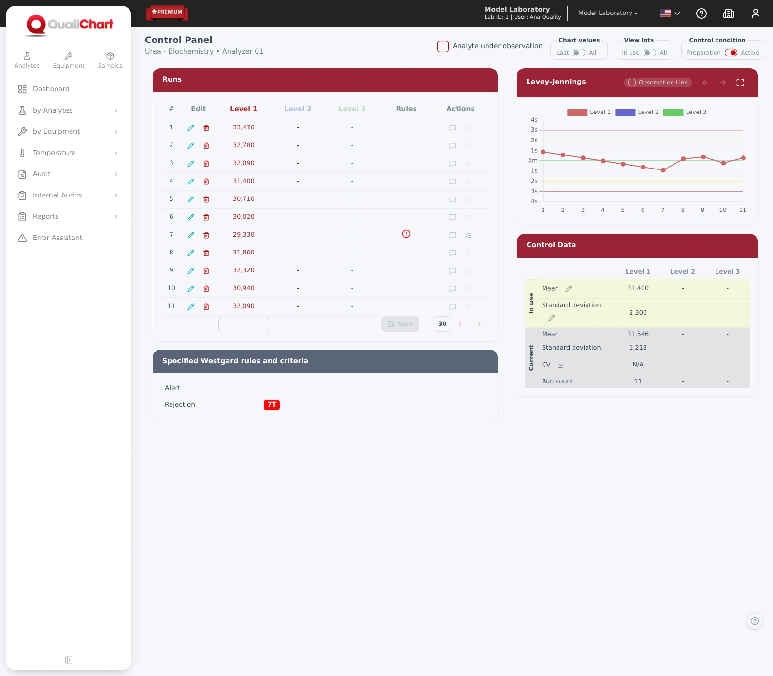
Task: Click the Level 1 legend color swatch
Action: pyautogui.click(x=577, y=112)
